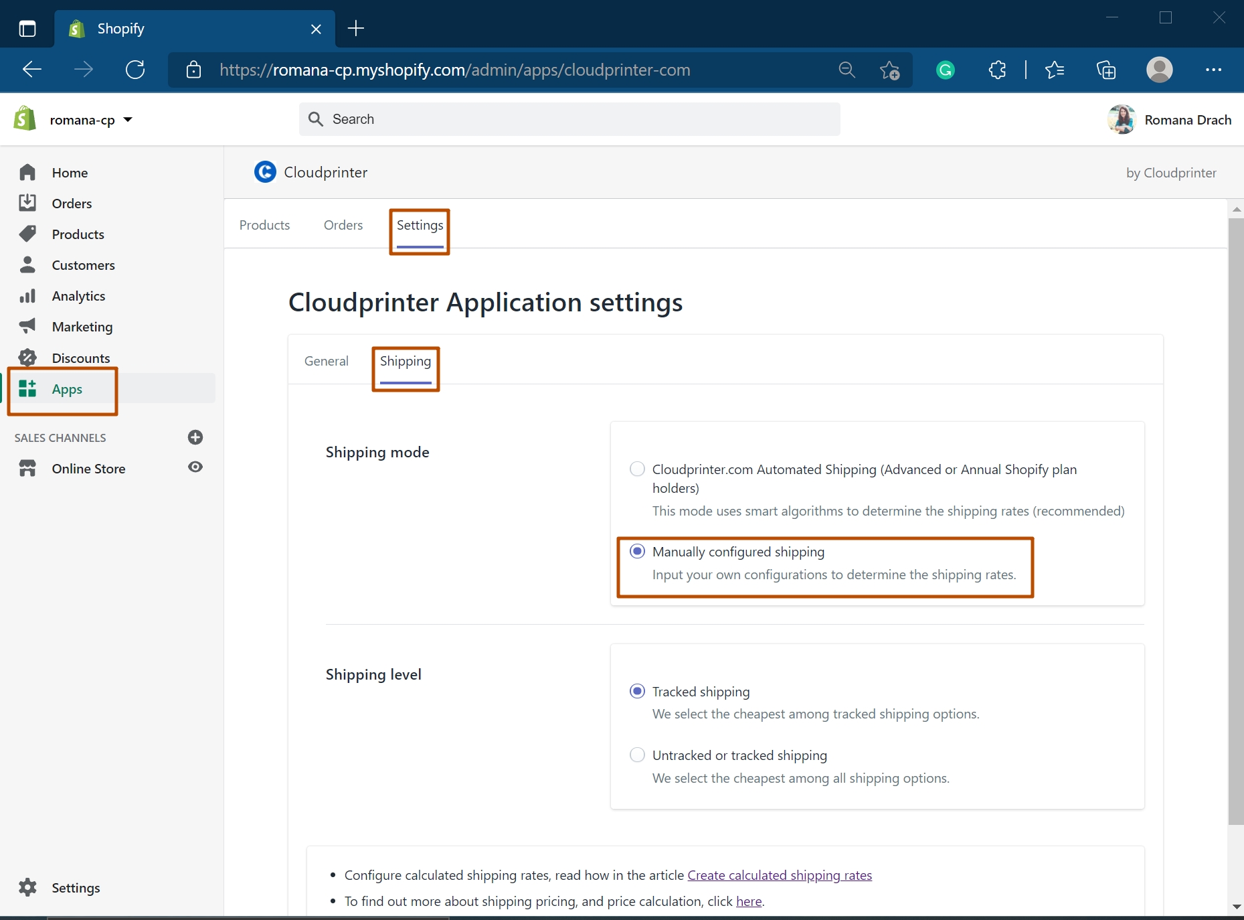Click the scrollbar up arrow
The width and height of the screenshot is (1244, 920).
1236,209
